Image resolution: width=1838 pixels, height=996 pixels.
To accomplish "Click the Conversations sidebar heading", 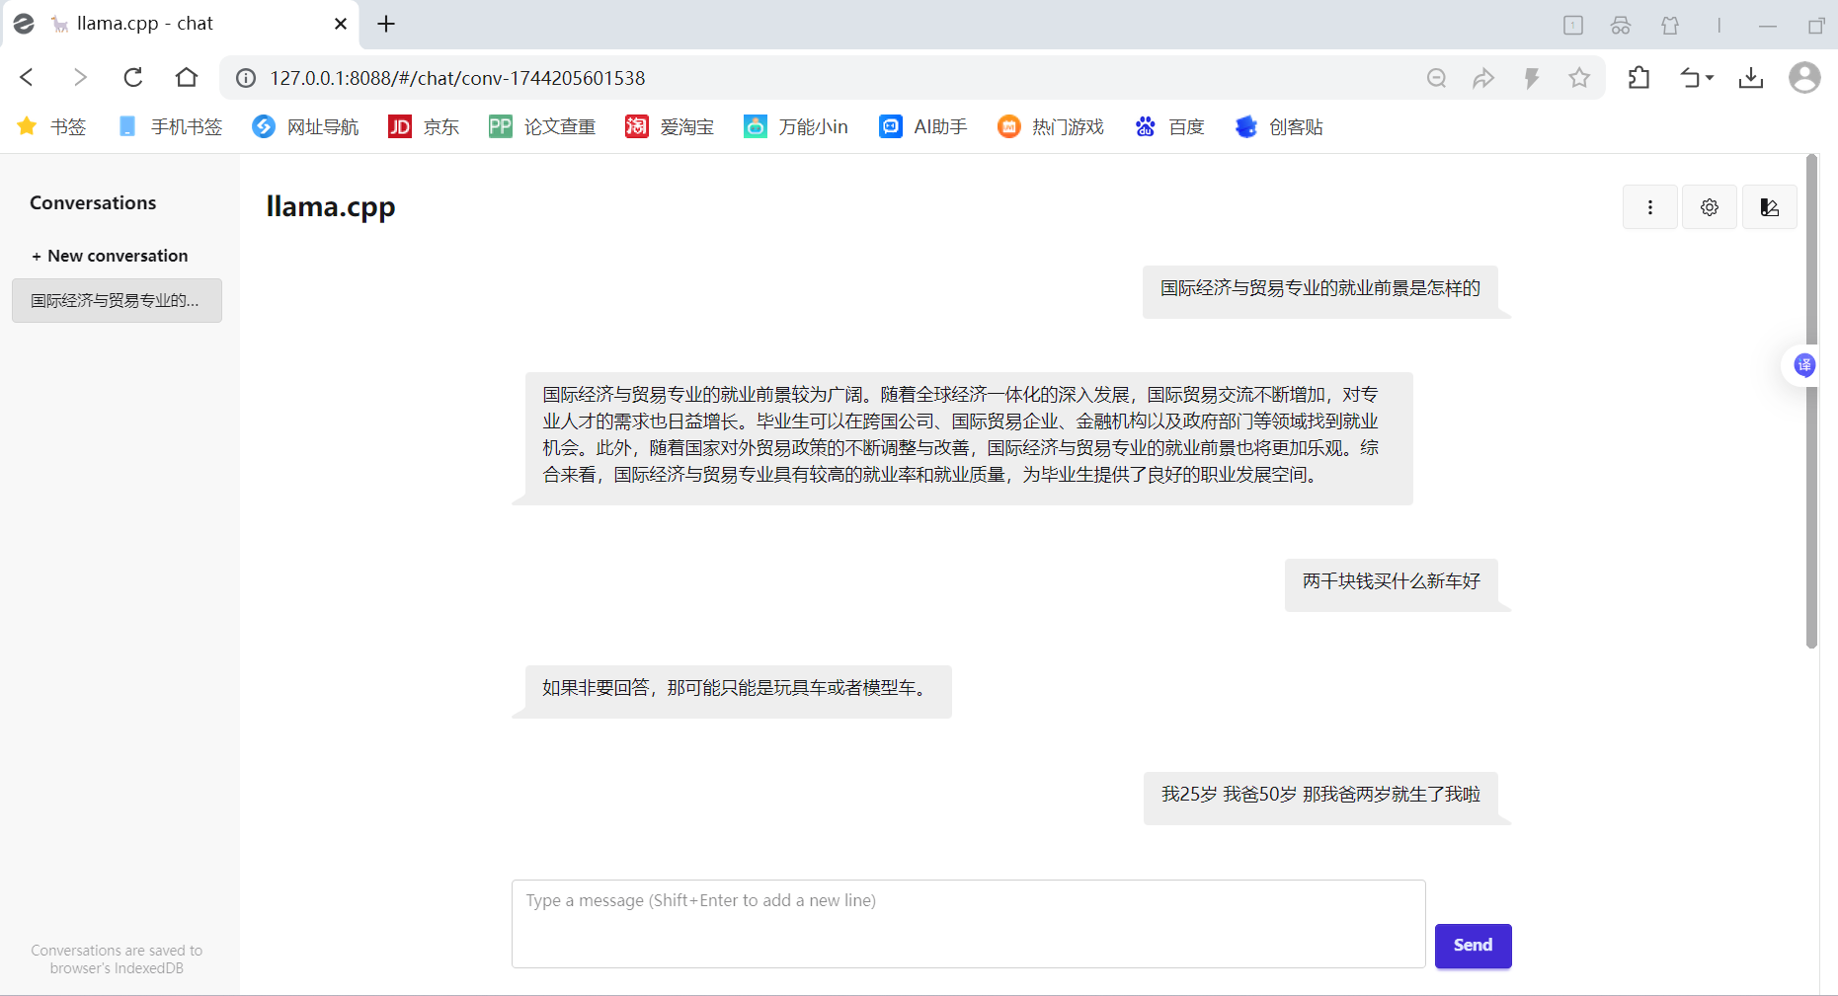I will click(93, 202).
